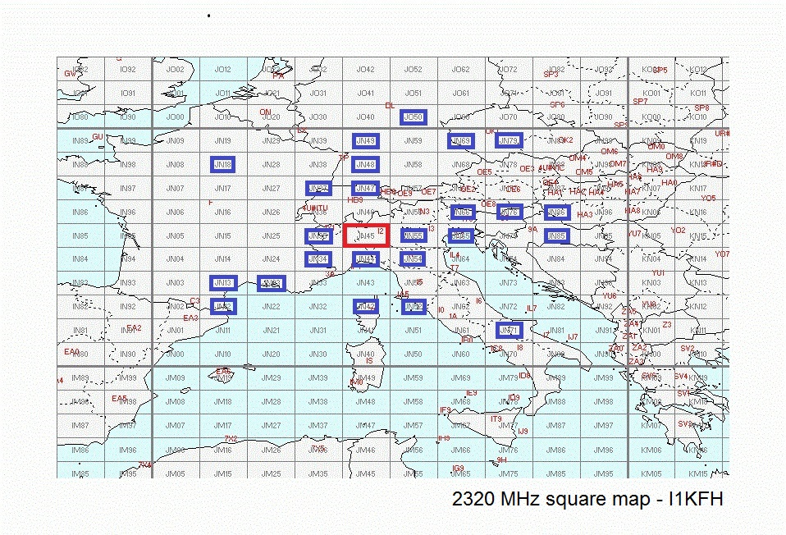Click the blue-boxed JN71 square

pyautogui.click(x=510, y=331)
